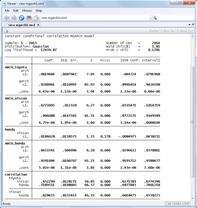
Task: Click Prob > chi2 value 0.1781
Action: (x=154, y=50)
